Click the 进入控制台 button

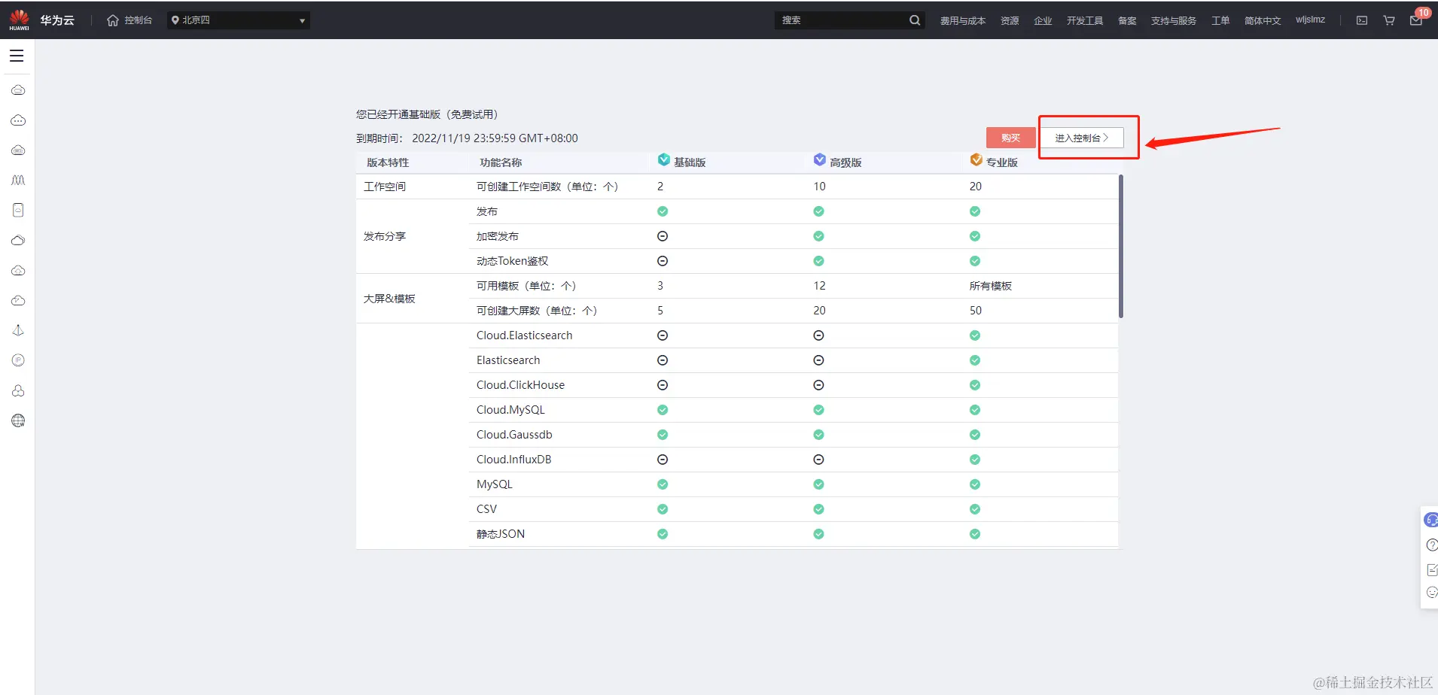tap(1082, 138)
